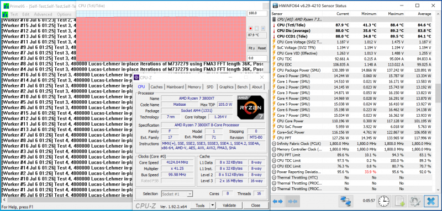Switch to the Mainboard tab in CPU-Z
This screenshot has width=442, height=211.
tap(175, 87)
